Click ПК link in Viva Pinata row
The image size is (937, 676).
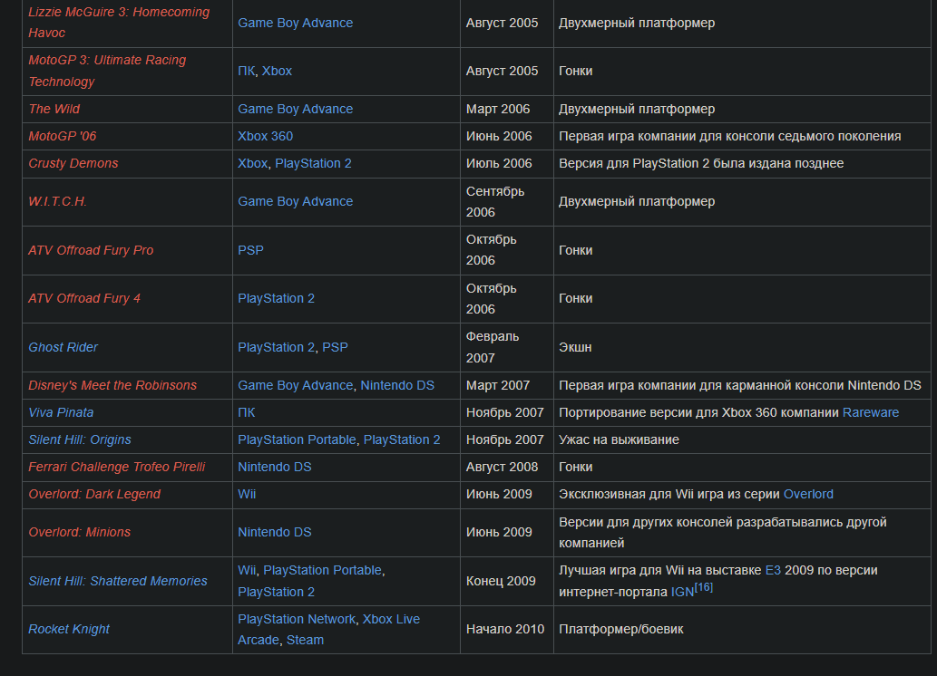(246, 412)
